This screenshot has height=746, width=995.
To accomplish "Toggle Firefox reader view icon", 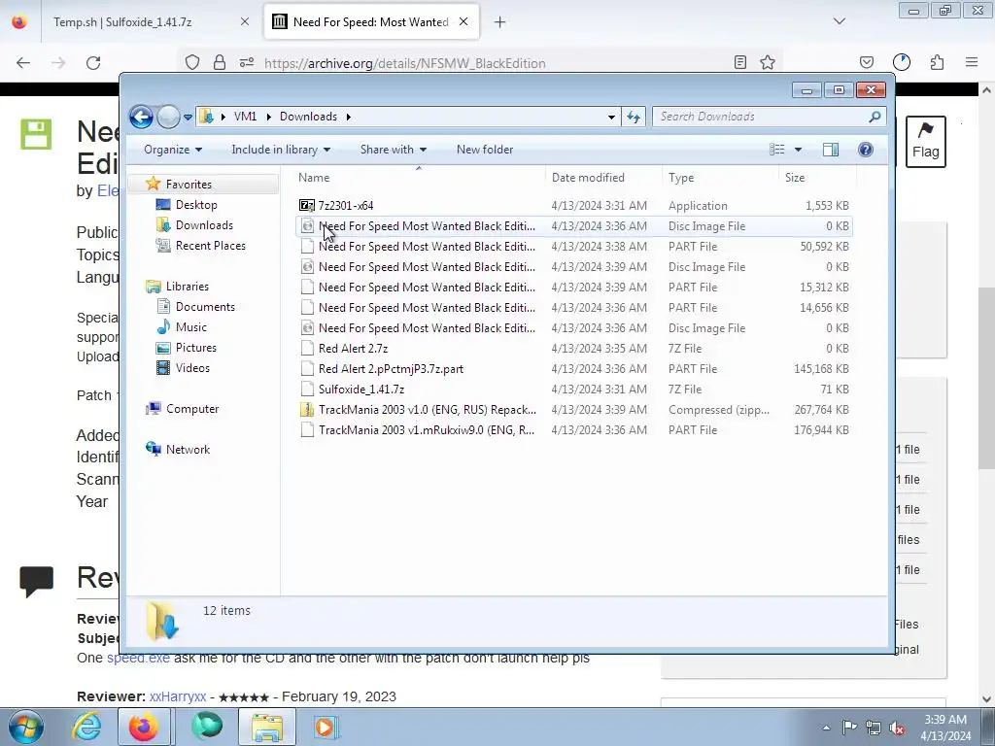I will tap(739, 62).
